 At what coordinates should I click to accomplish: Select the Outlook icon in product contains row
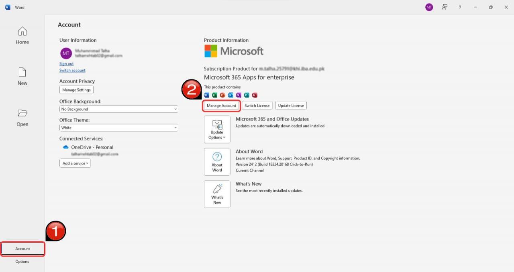pos(230,95)
